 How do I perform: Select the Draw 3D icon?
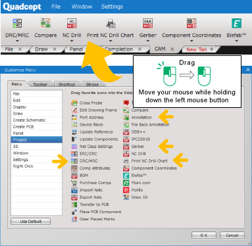coord(126,197)
